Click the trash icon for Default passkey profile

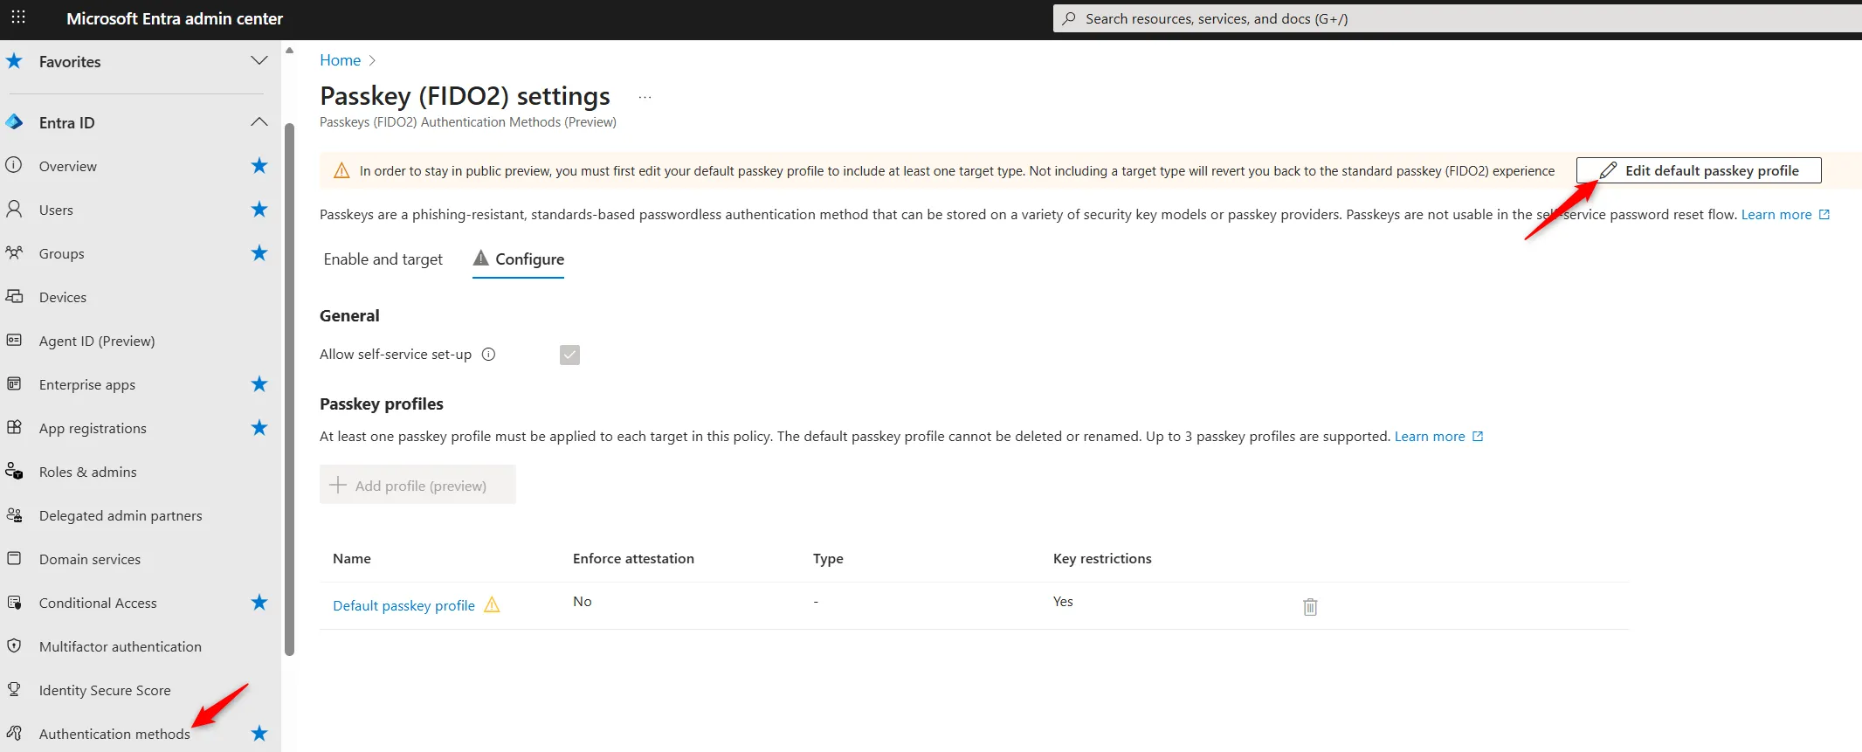pos(1310,606)
